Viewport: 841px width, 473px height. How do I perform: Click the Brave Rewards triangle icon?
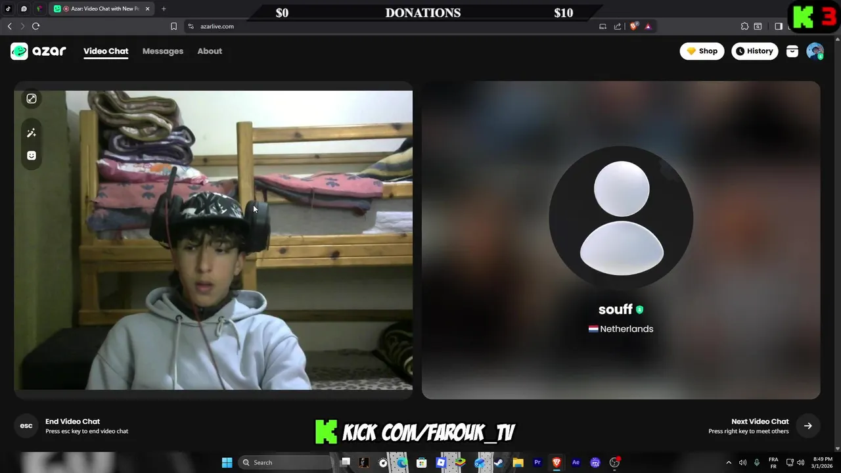(648, 26)
